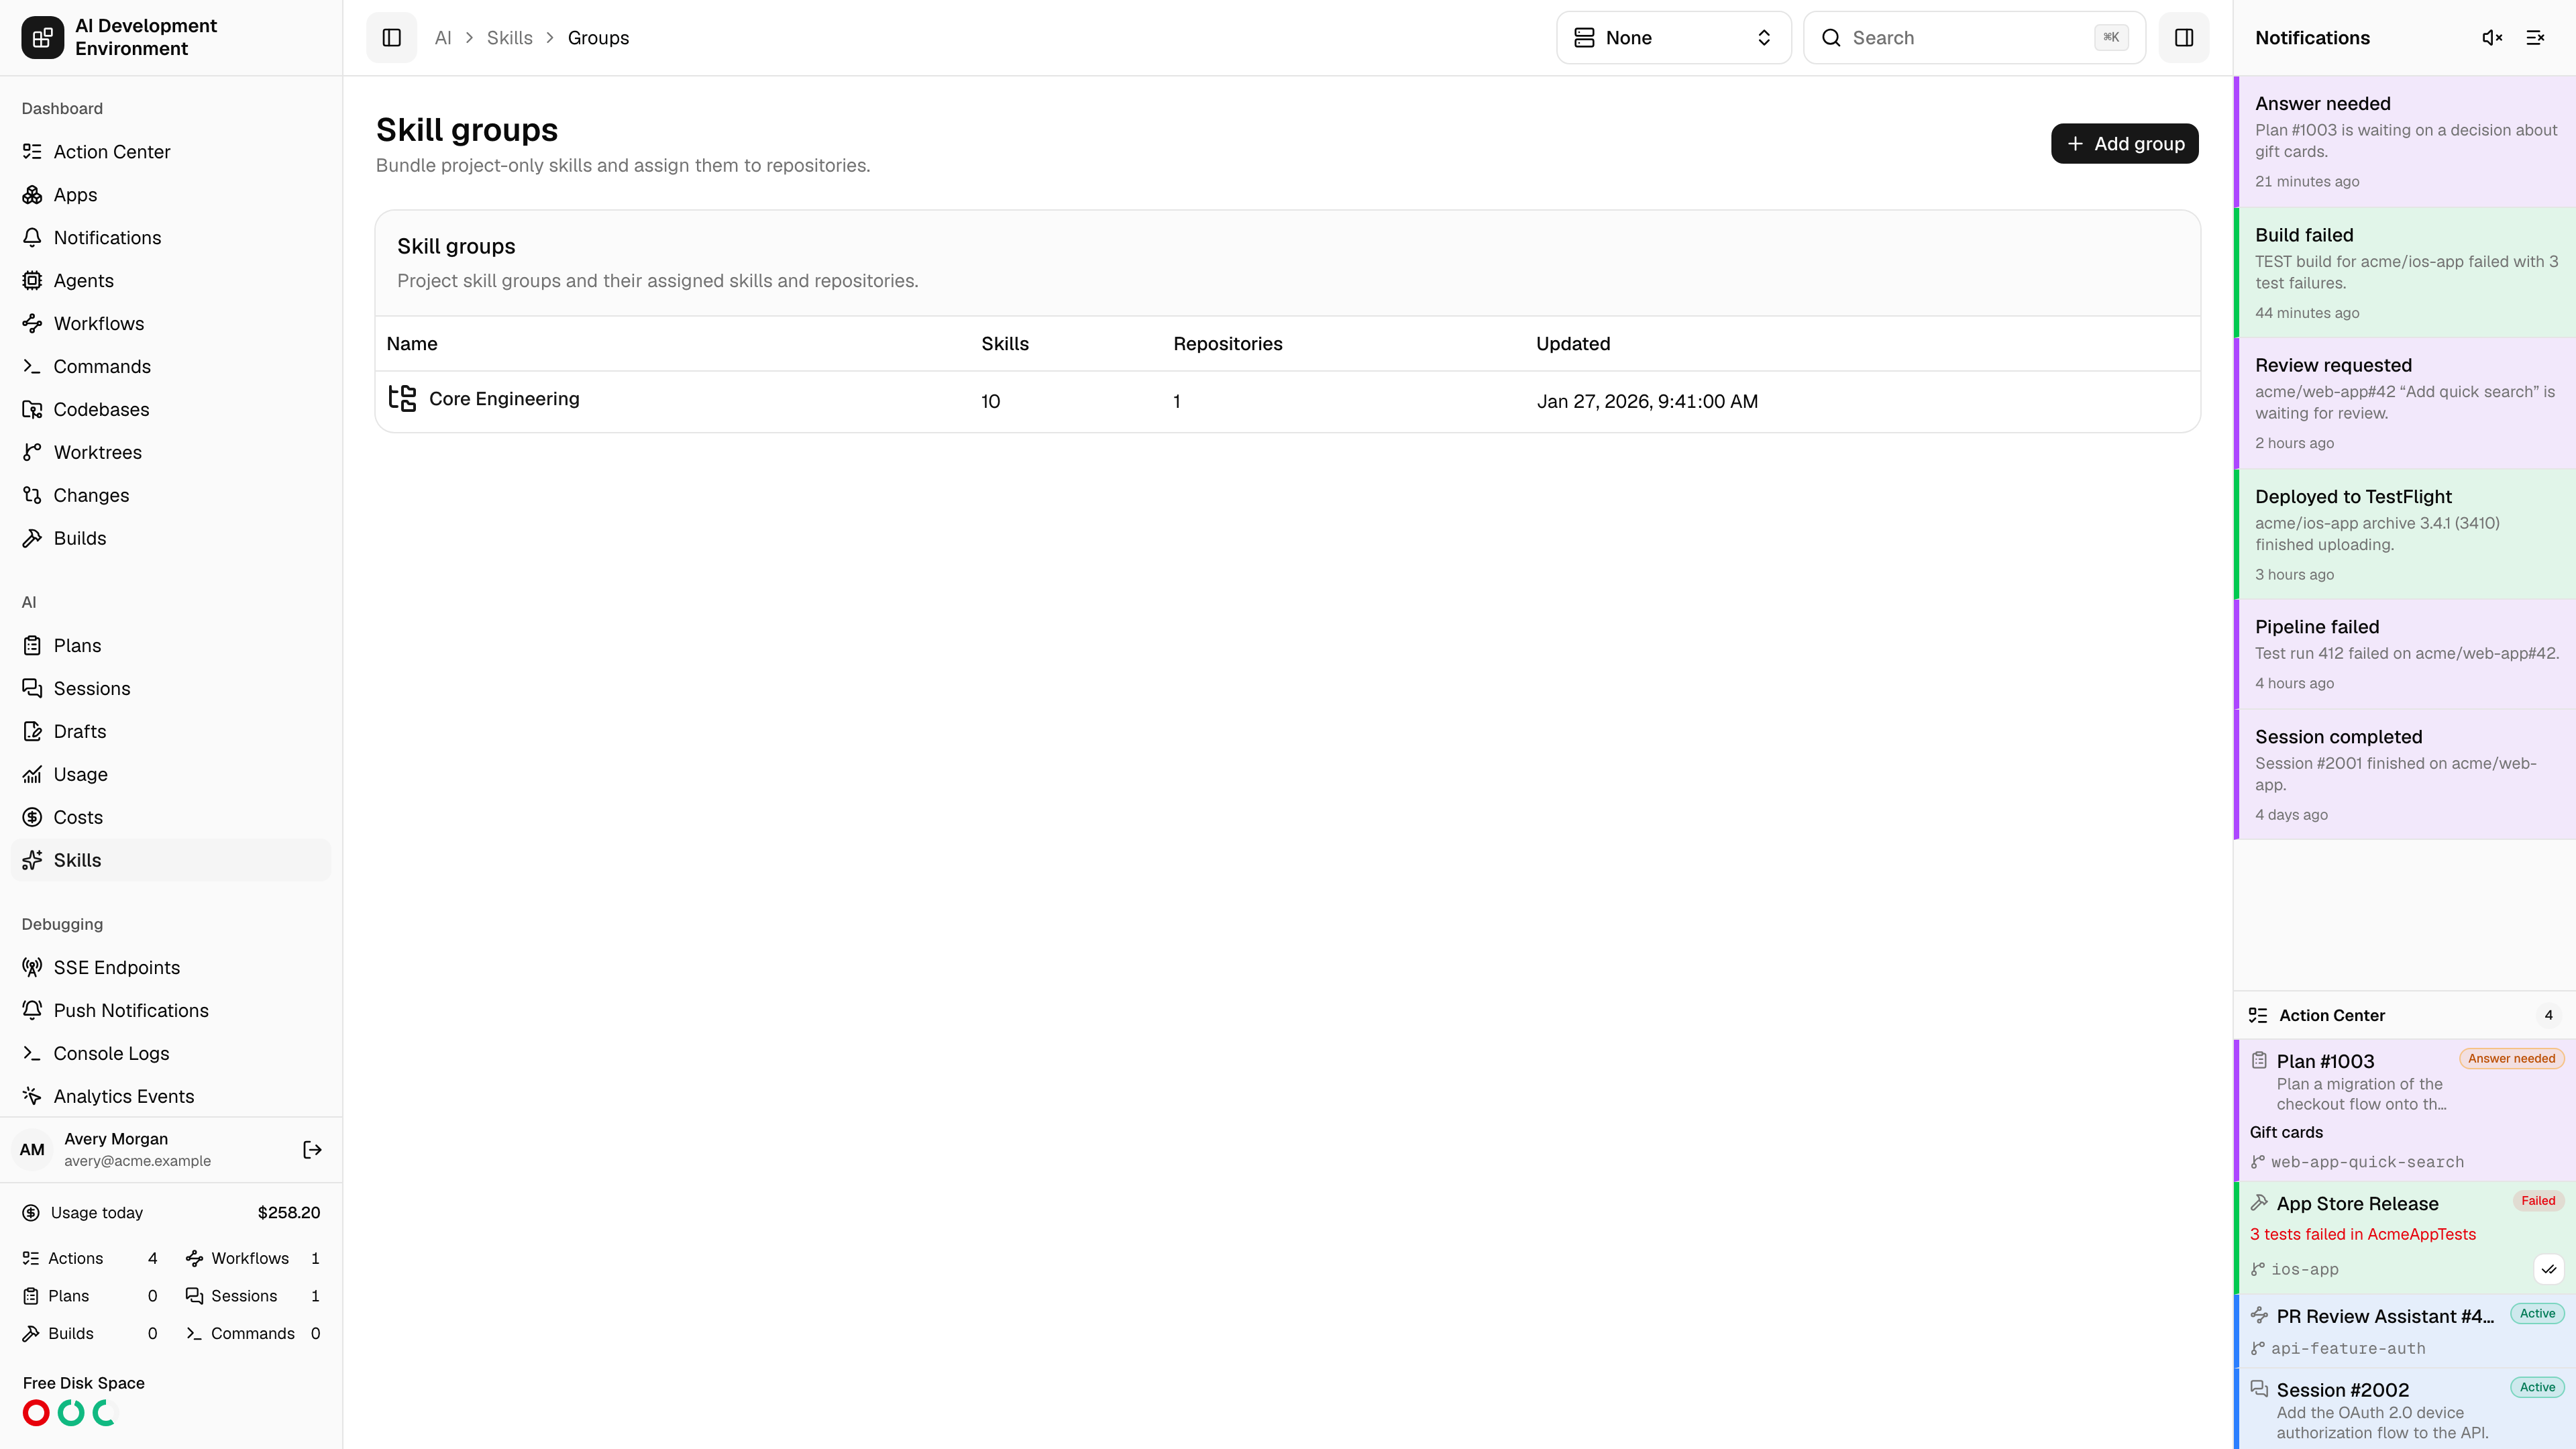Open Sessions in the AI section

click(171, 689)
